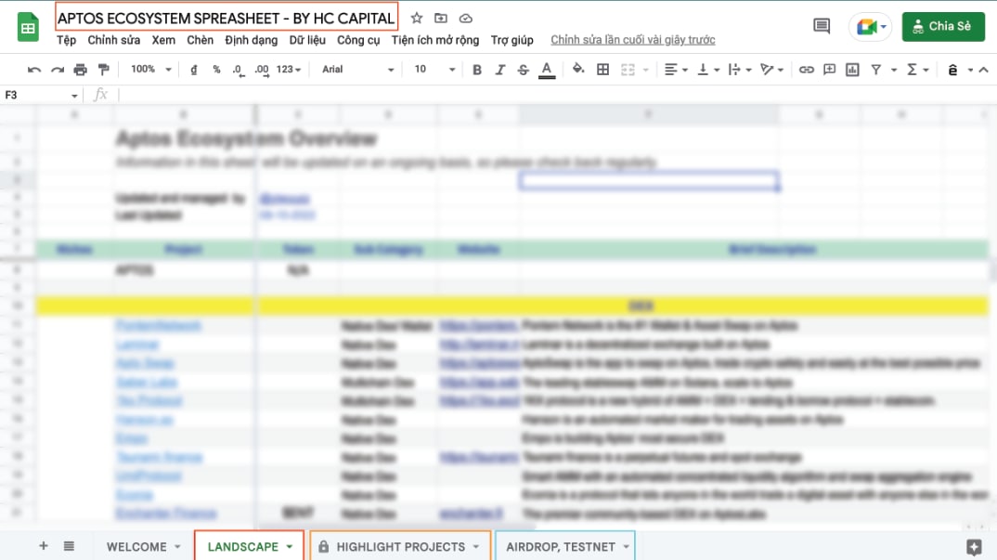Open the cell borders menu
This screenshot has width=997, height=560.
tap(602, 70)
